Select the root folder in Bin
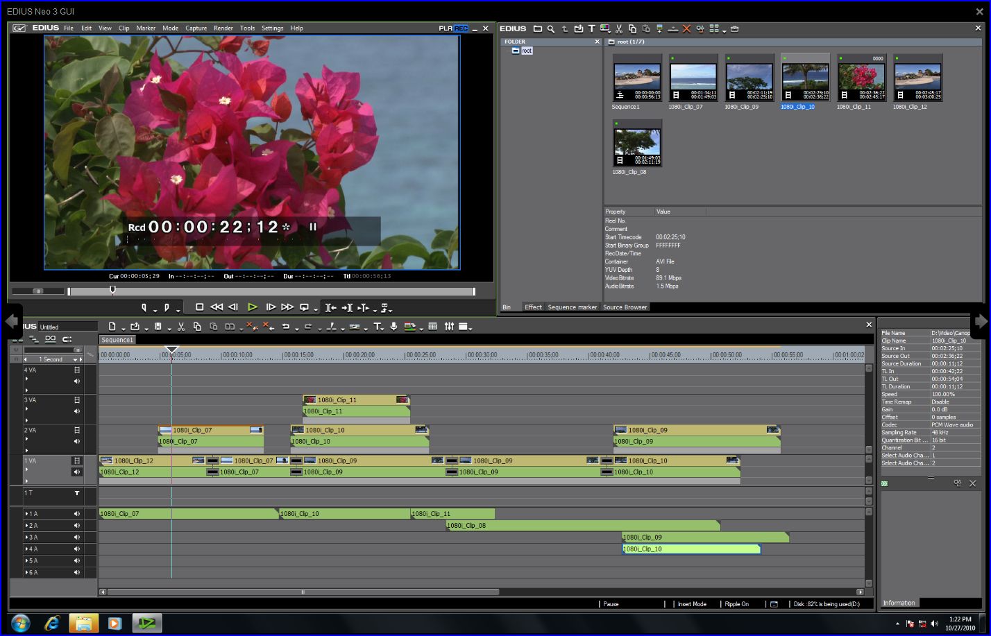991x636 pixels. (527, 51)
